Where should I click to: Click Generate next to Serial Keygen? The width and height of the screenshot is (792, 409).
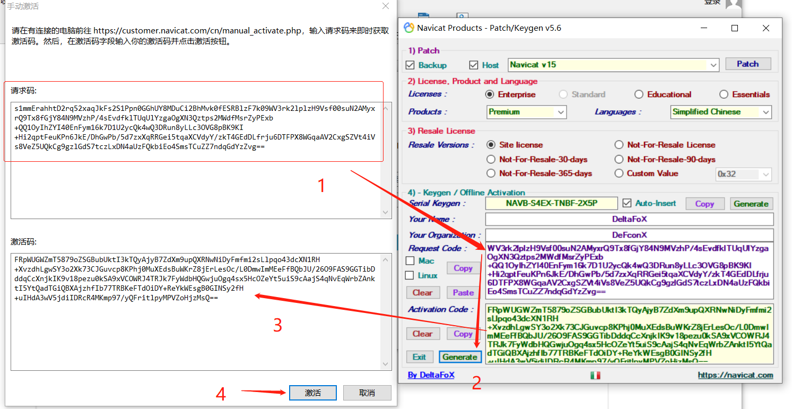[751, 204]
